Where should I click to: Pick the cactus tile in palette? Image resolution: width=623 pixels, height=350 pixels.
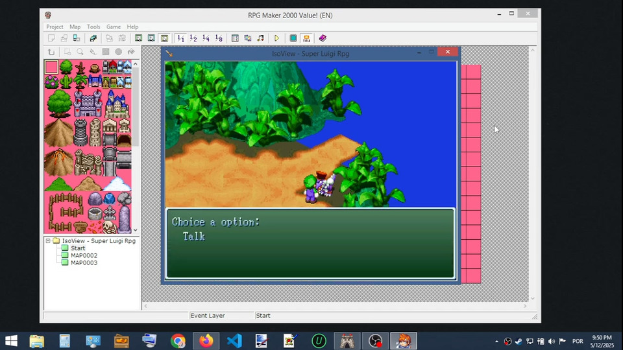(66, 82)
